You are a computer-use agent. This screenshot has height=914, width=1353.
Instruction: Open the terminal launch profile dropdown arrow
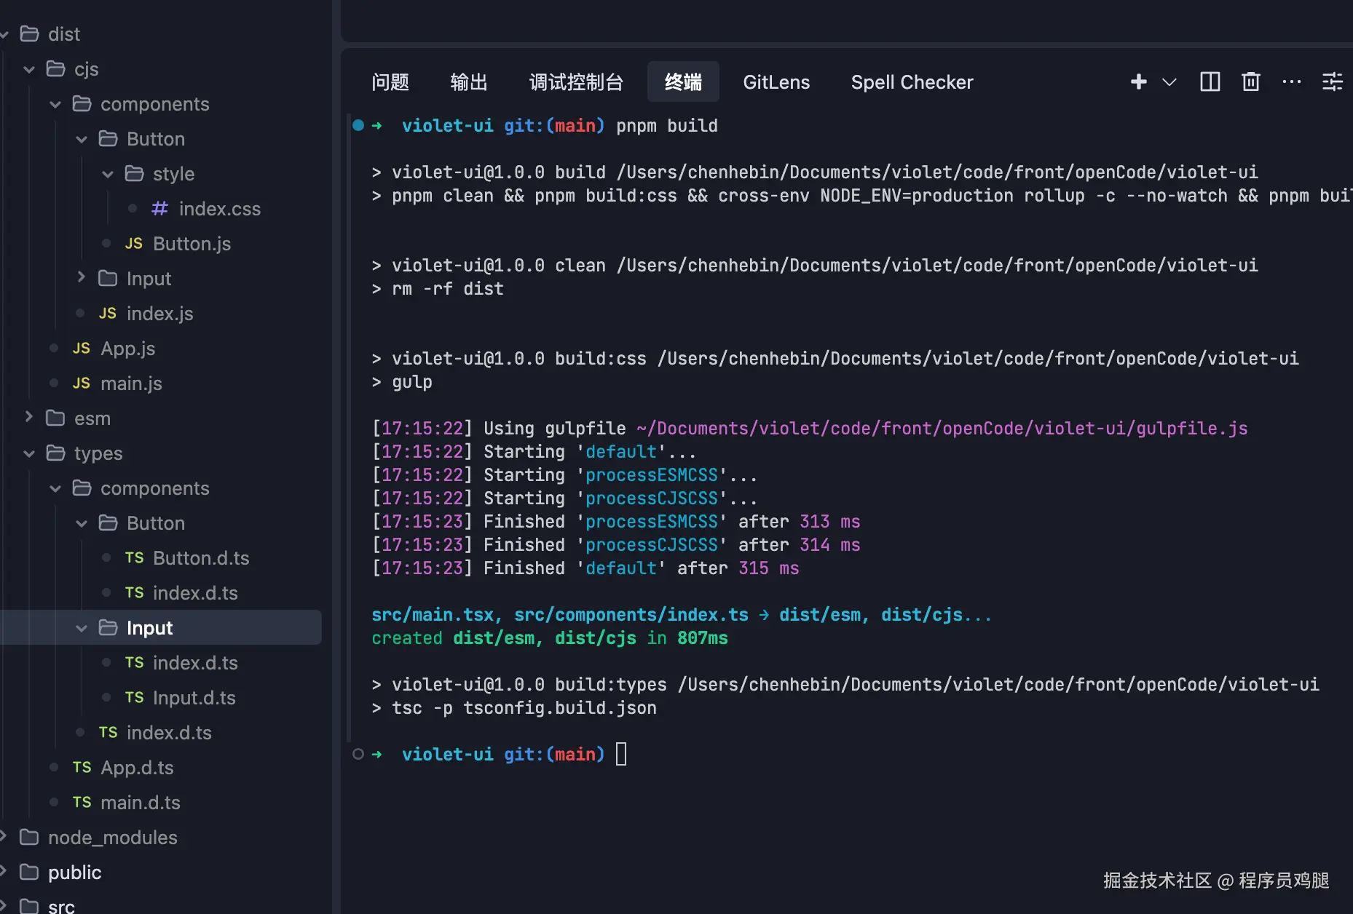[x=1169, y=82]
